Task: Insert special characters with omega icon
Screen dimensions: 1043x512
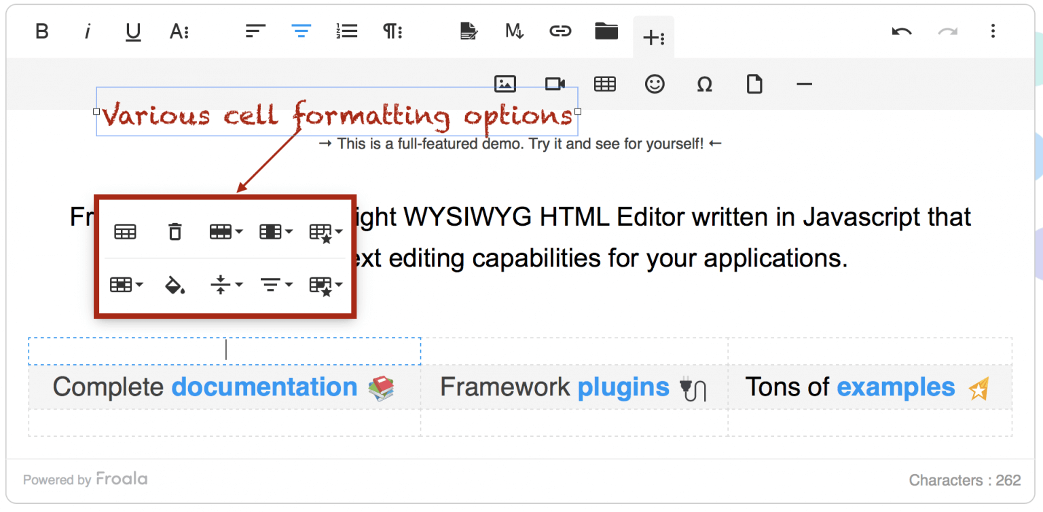Action: [x=704, y=85]
